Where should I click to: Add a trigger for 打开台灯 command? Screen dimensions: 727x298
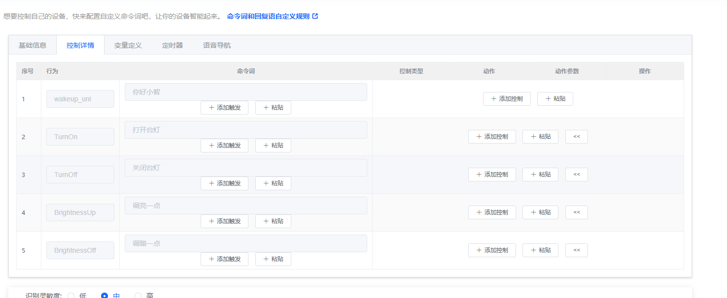[224, 146]
